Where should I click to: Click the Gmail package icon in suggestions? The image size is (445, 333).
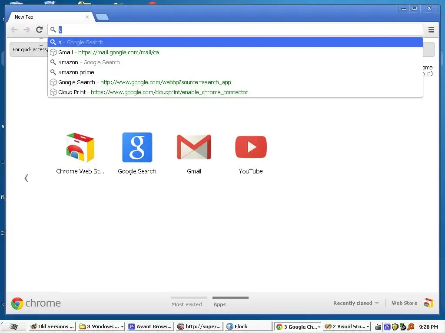click(x=53, y=52)
